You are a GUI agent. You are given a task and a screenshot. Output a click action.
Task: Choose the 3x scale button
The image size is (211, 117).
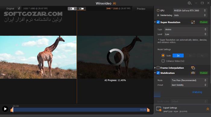190,56
